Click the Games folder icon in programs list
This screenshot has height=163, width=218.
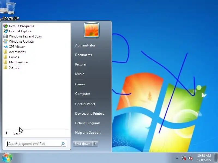click(x=5, y=57)
